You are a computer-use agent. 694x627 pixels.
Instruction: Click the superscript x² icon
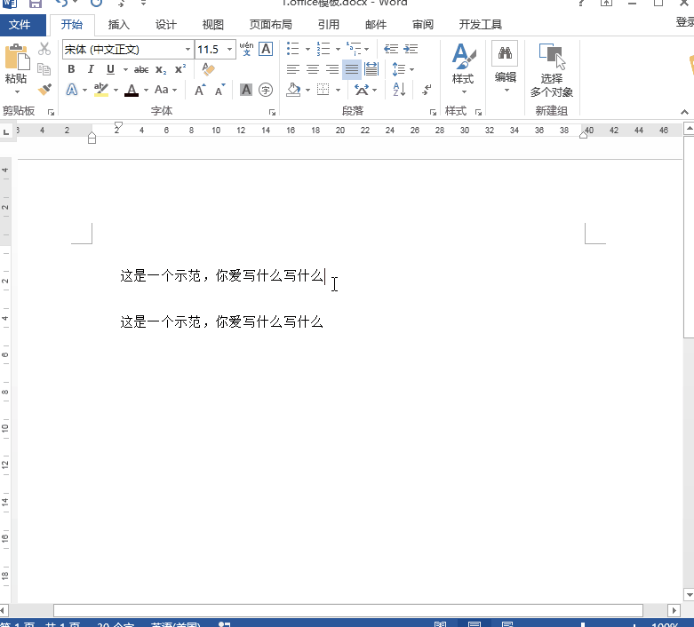[180, 69]
